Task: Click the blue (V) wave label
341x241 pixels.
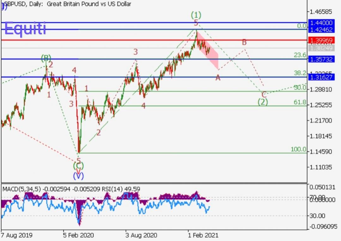Action: (x=78, y=176)
